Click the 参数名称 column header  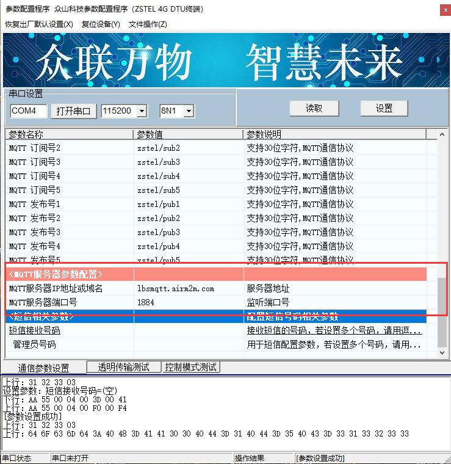tap(69, 134)
